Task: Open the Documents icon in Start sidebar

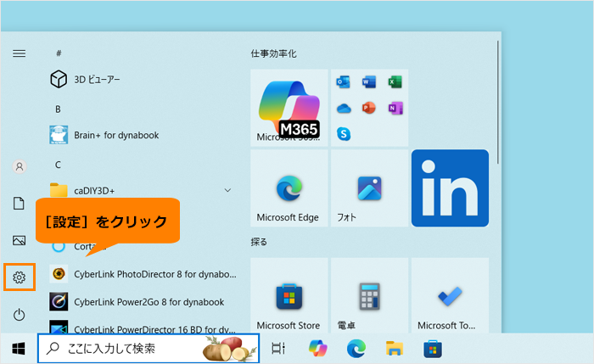Action: click(19, 204)
